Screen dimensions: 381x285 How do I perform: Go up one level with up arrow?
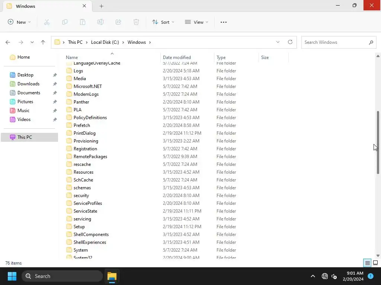pyautogui.click(x=43, y=42)
